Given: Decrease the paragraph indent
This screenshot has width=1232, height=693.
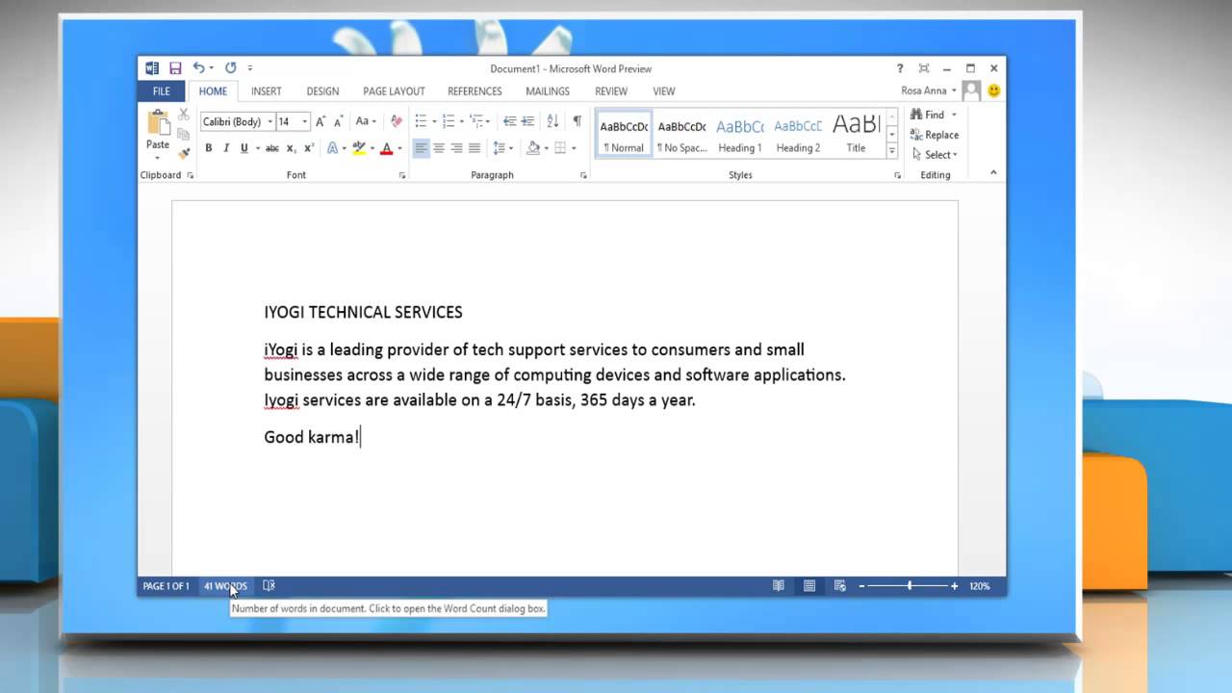Looking at the screenshot, I should (x=510, y=121).
